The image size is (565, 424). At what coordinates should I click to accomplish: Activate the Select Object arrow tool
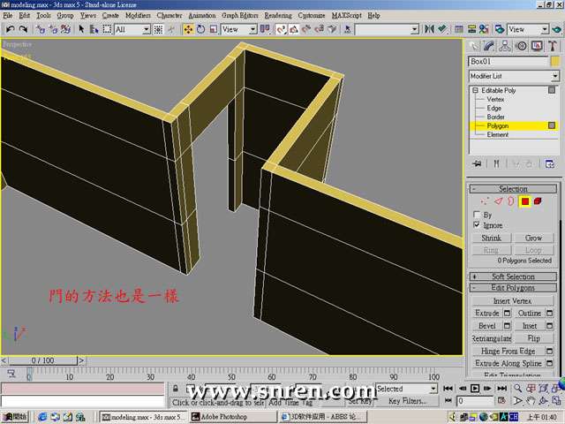click(81, 29)
